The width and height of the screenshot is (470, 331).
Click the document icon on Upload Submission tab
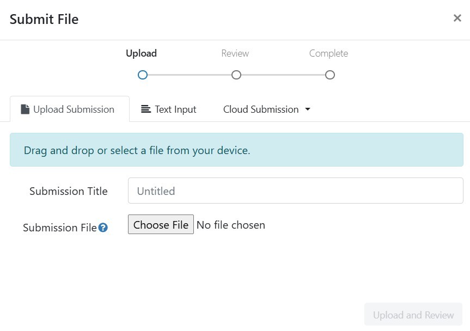pos(25,109)
